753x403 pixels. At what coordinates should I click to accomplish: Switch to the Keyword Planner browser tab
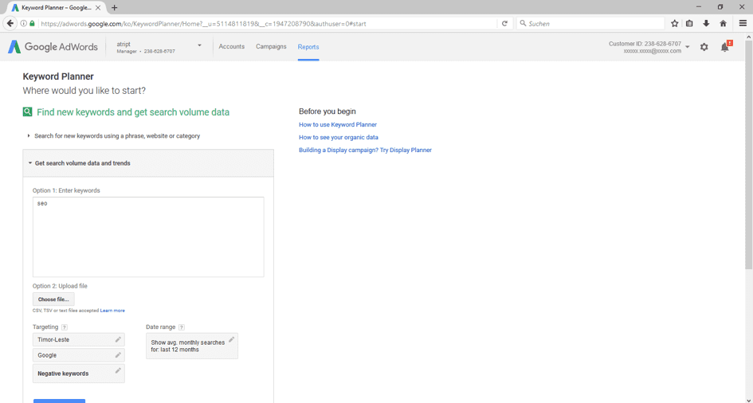click(x=57, y=8)
